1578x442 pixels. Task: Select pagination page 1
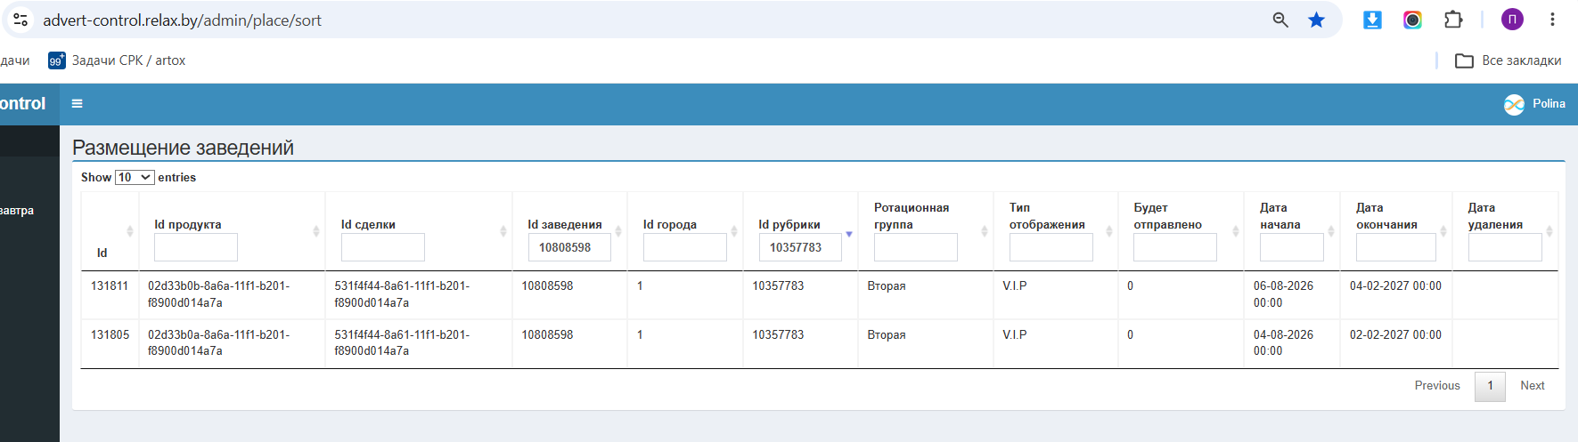(1490, 386)
